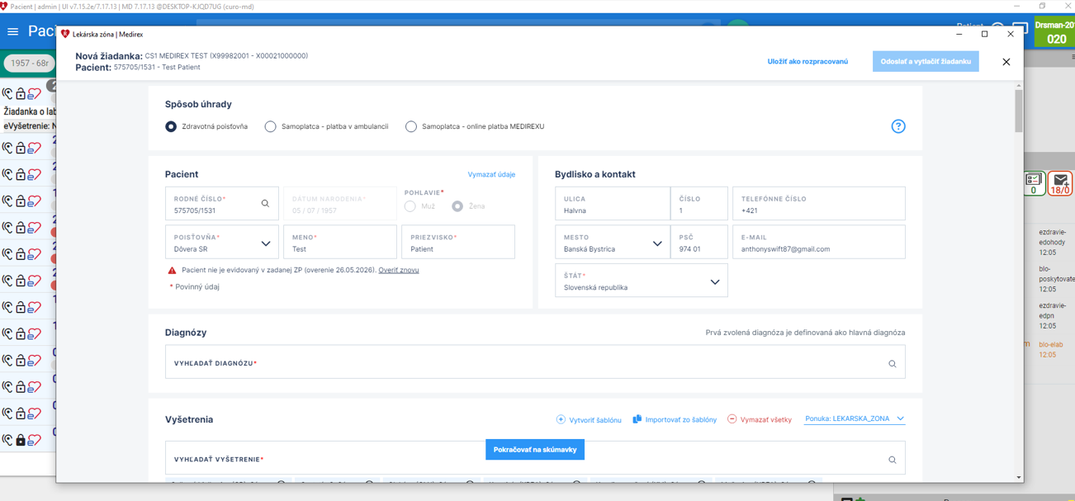Image resolution: width=1075 pixels, height=501 pixels.
Task: Click the ezdravie-edpn log entry
Action: pyautogui.click(x=1053, y=315)
